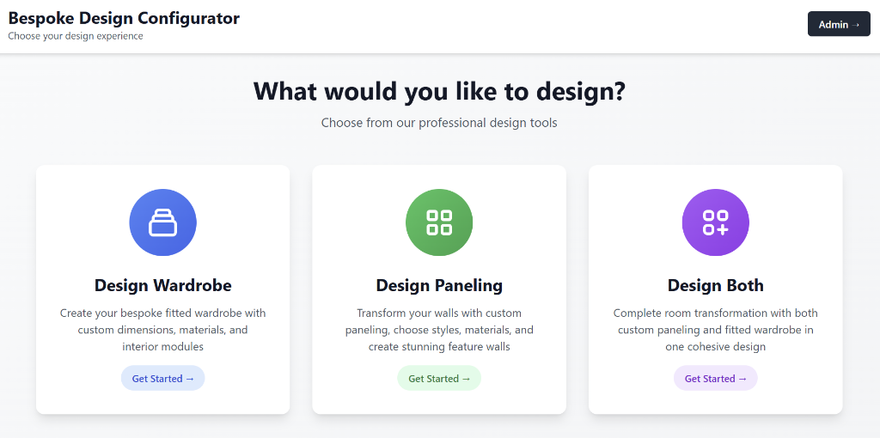The height and width of the screenshot is (438, 880).
Task: Click the complete room transformation description
Action: pyautogui.click(x=715, y=330)
